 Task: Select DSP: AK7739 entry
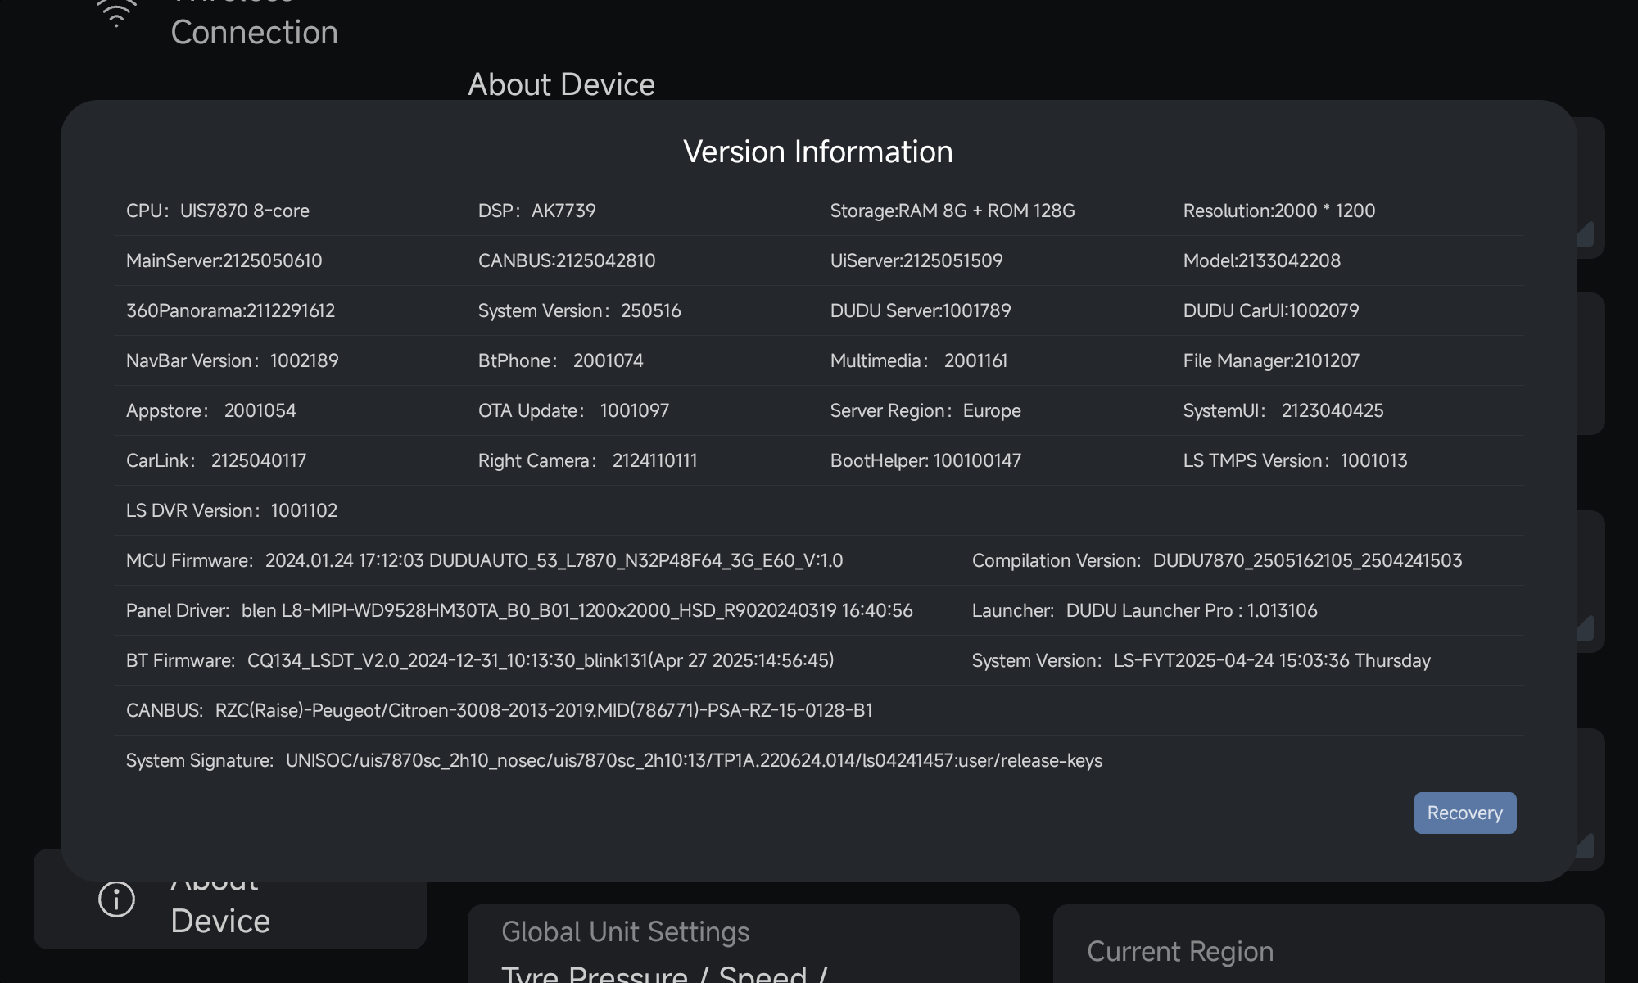point(537,211)
